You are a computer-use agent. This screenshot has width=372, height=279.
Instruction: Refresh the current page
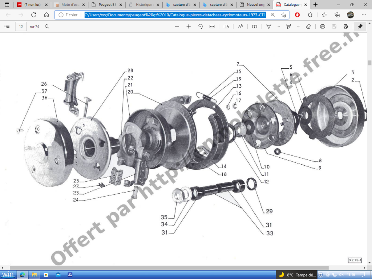tap(34, 15)
